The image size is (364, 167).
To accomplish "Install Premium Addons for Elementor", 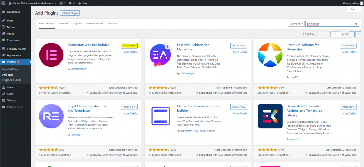I will (x=348, y=46).
